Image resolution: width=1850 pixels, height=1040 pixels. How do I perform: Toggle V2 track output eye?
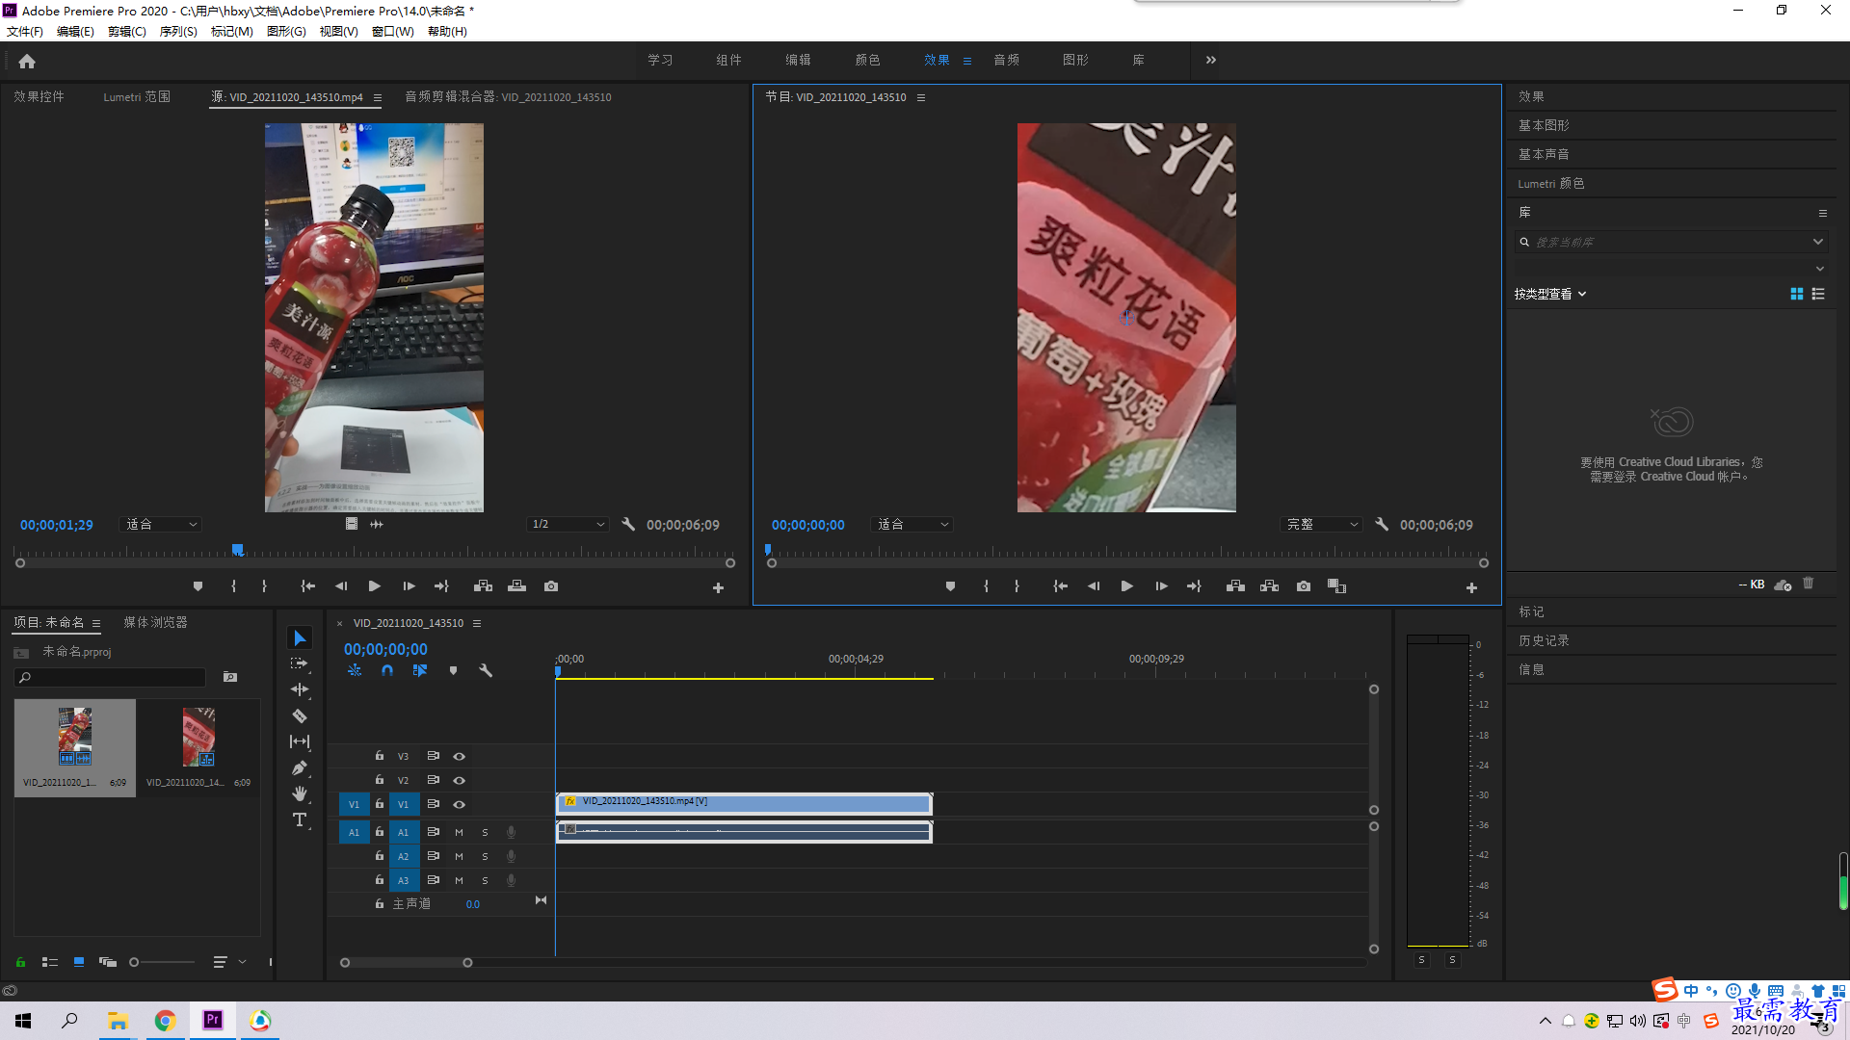[x=460, y=780]
